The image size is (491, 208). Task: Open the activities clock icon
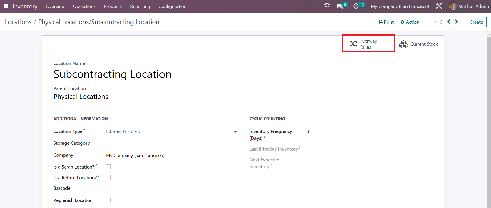356,6
